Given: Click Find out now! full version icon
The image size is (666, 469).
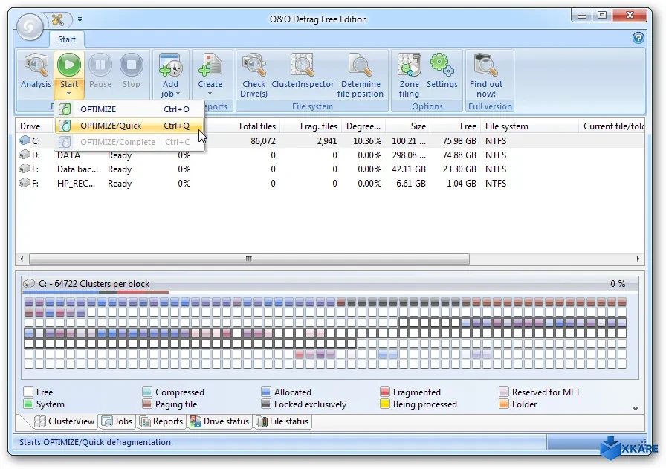Looking at the screenshot, I should click(486, 65).
